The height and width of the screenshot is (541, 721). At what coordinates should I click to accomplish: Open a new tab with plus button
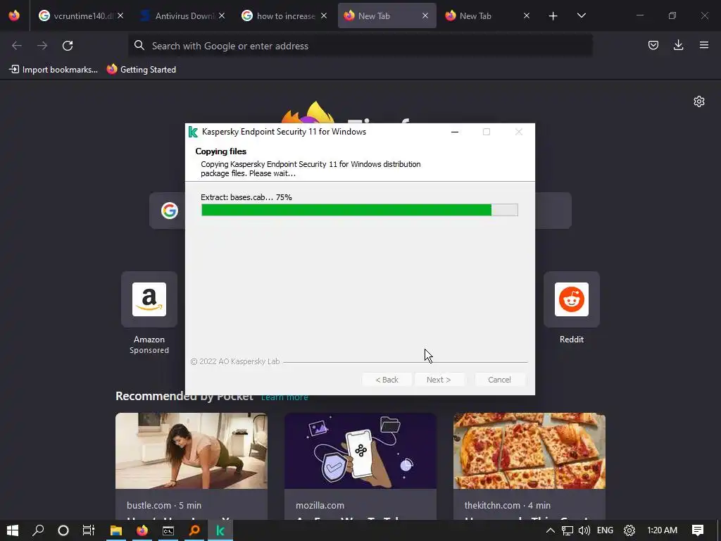pyautogui.click(x=553, y=16)
